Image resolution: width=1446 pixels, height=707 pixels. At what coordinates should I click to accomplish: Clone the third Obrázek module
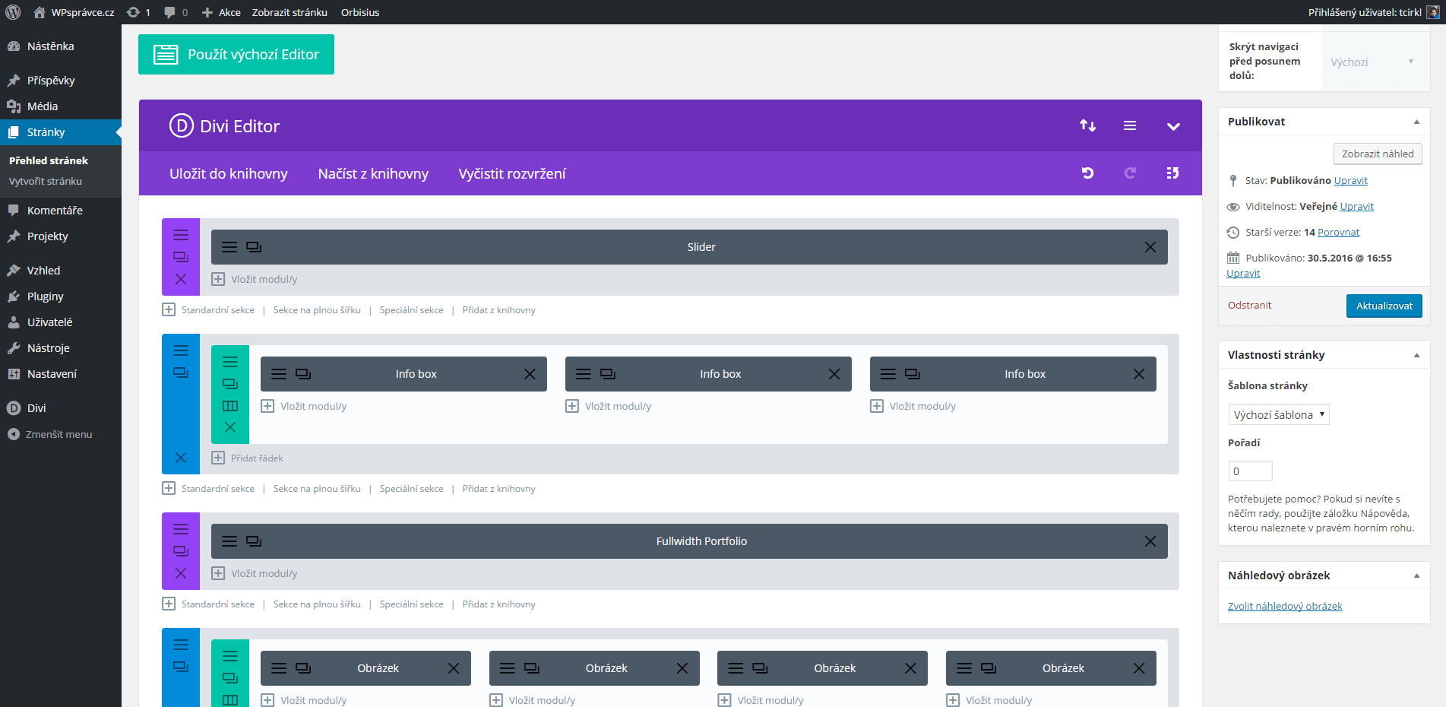760,668
